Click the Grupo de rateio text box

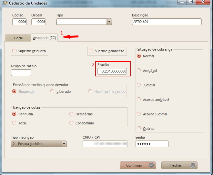21,73
